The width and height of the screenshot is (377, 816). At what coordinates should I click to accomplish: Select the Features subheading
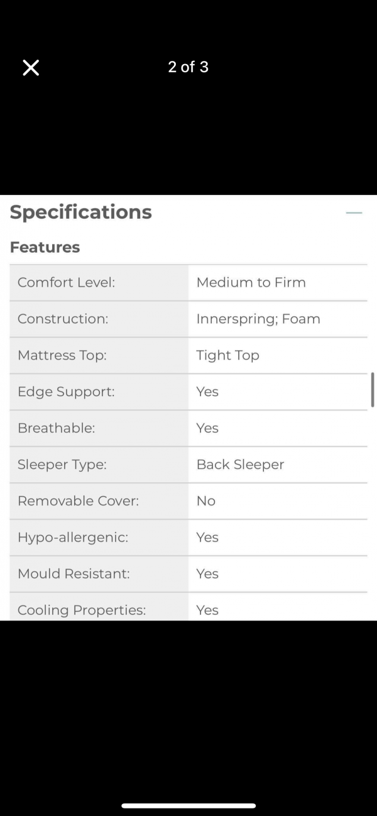[45, 247]
